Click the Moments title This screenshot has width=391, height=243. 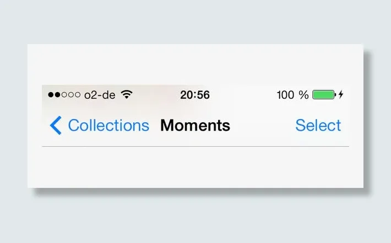pyautogui.click(x=196, y=125)
